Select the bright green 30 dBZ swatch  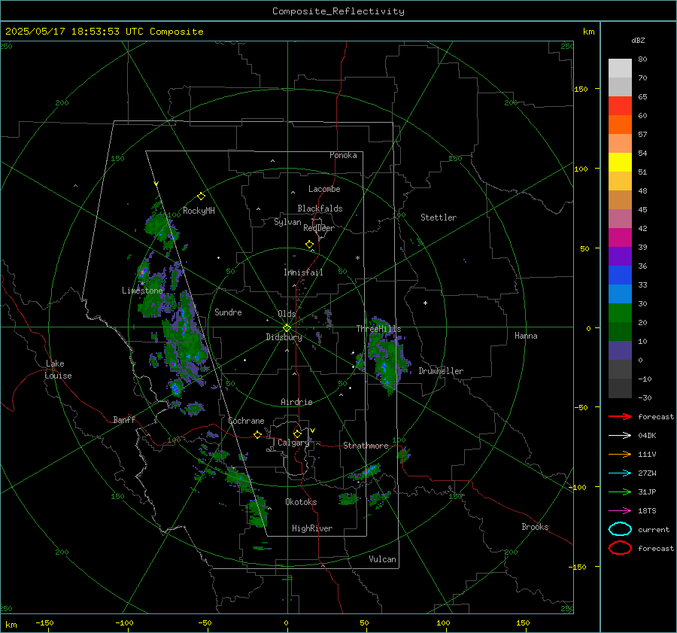point(620,313)
